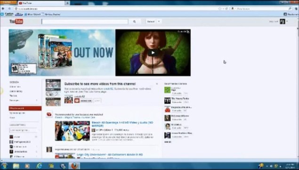The width and height of the screenshot is (299, 170).
Task: Open the Getting Started bookmark
Action: (x=51, y=14)
